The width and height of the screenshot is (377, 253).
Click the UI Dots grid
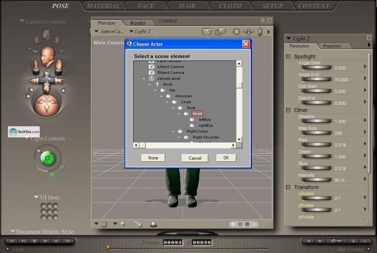pos(49,211)
